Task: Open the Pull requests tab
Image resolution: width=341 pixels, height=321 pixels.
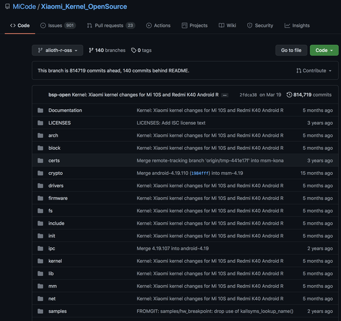Action: point(111,26)
